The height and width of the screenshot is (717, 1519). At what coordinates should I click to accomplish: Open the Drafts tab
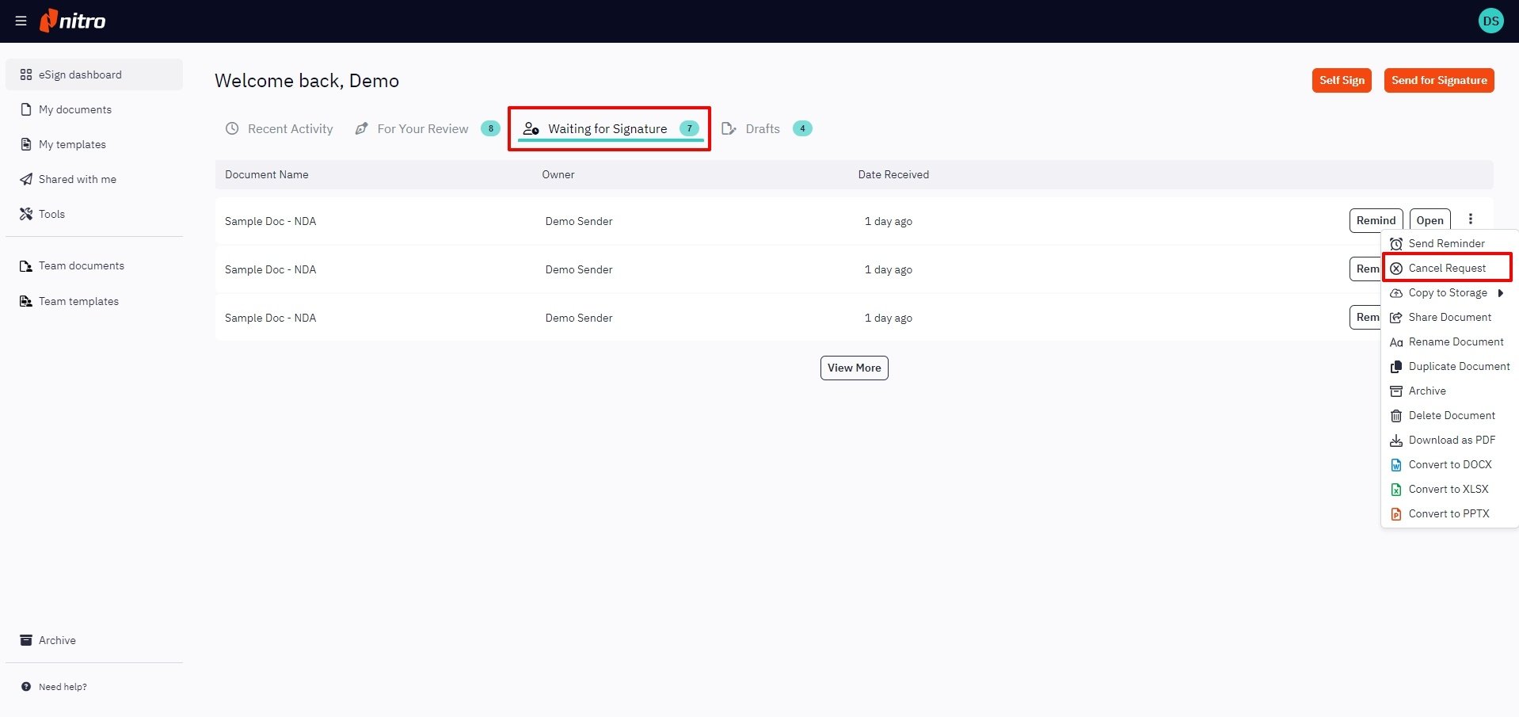click(x=762, y=128)
